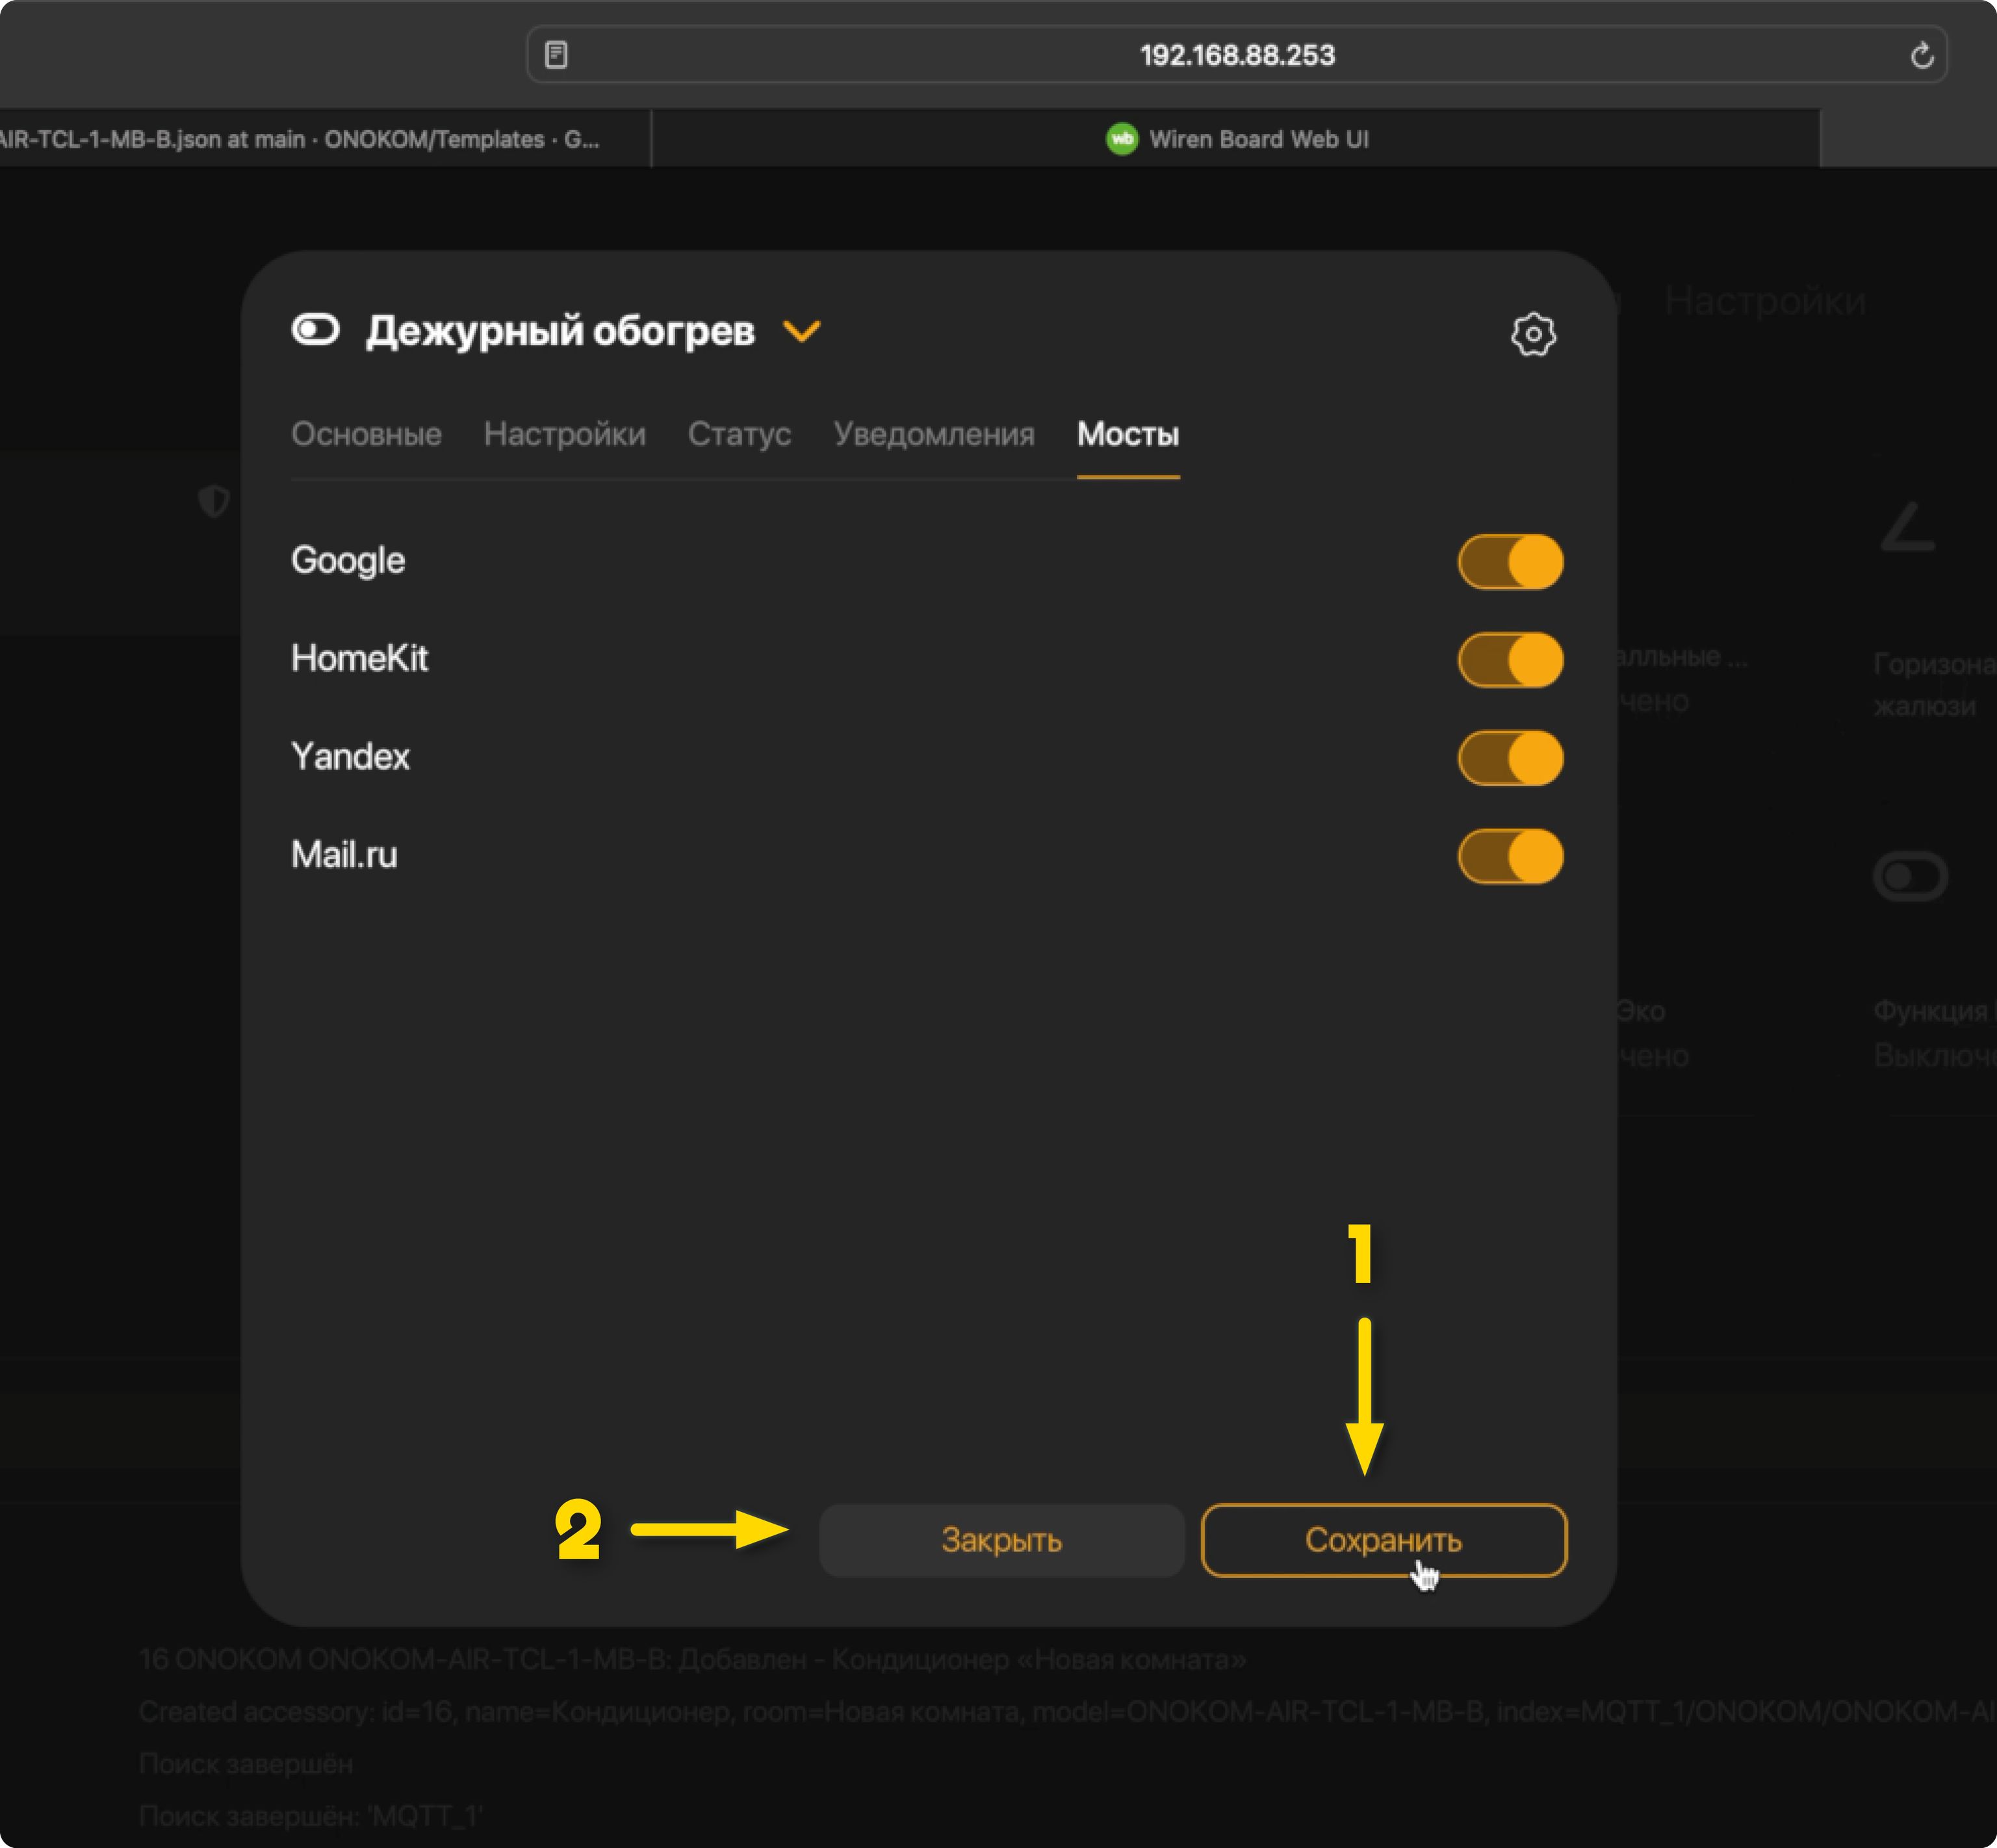
Task: Expand the Дежурный обогрев orange chevron dropdown
Action: 802,331
